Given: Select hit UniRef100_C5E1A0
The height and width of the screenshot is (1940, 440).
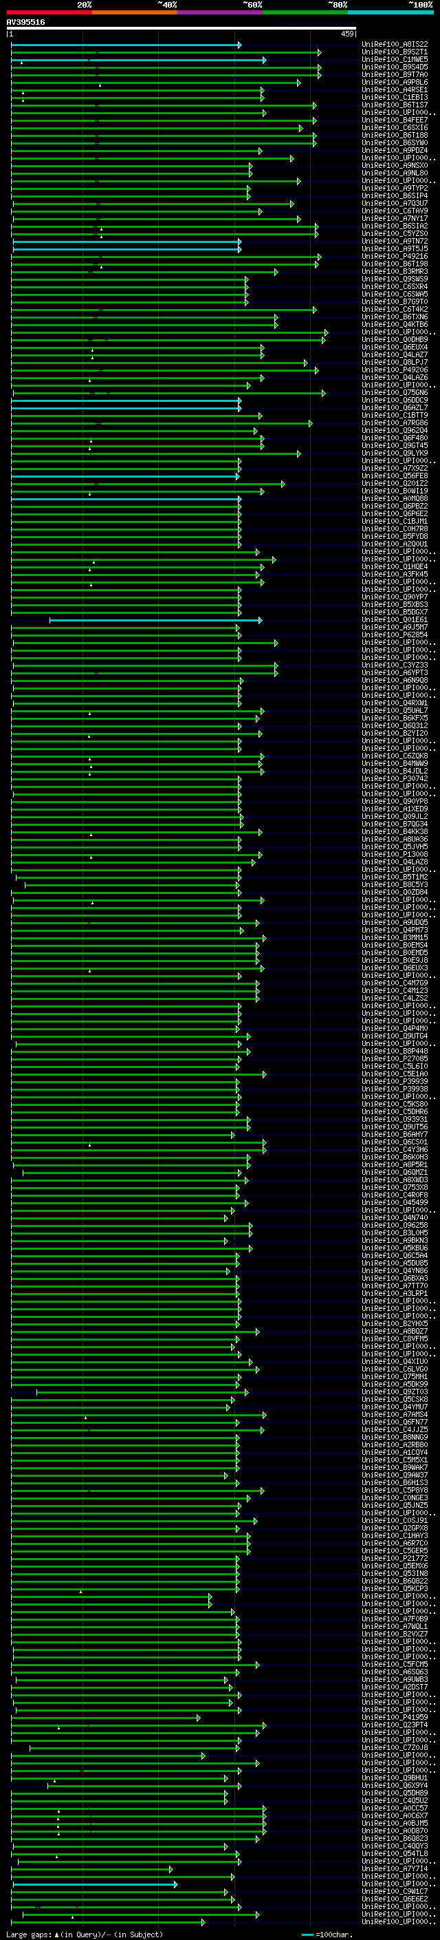Looking at the screenshot, I should [x=395, y=1076].
